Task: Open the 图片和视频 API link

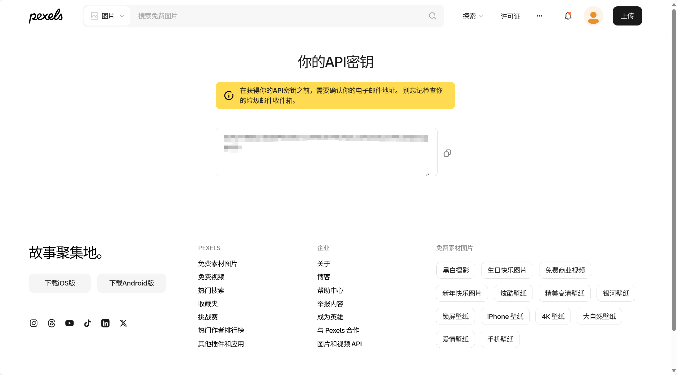Action: click(339, 344)
